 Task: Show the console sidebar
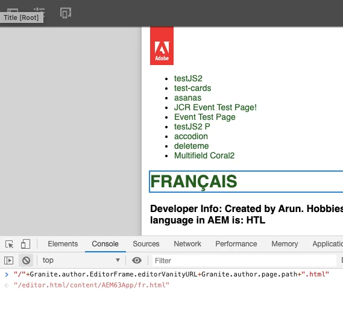point(9,260)
